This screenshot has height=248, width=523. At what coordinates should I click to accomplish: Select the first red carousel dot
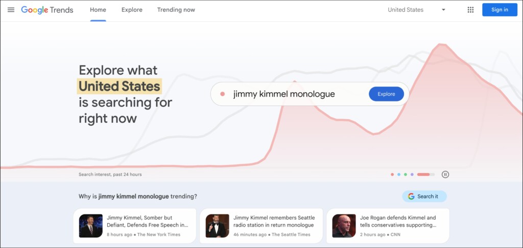(x=392, y=174)
